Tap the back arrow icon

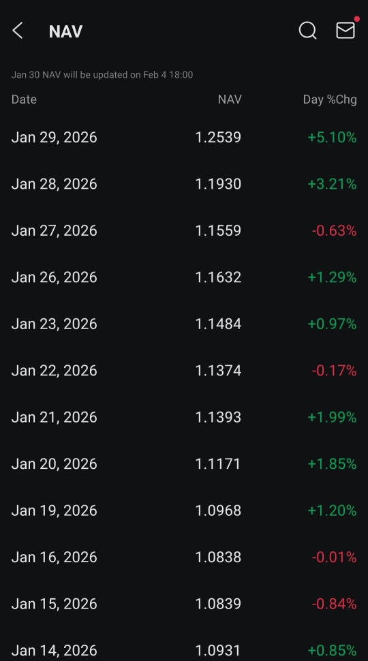[x=17, y=31]
